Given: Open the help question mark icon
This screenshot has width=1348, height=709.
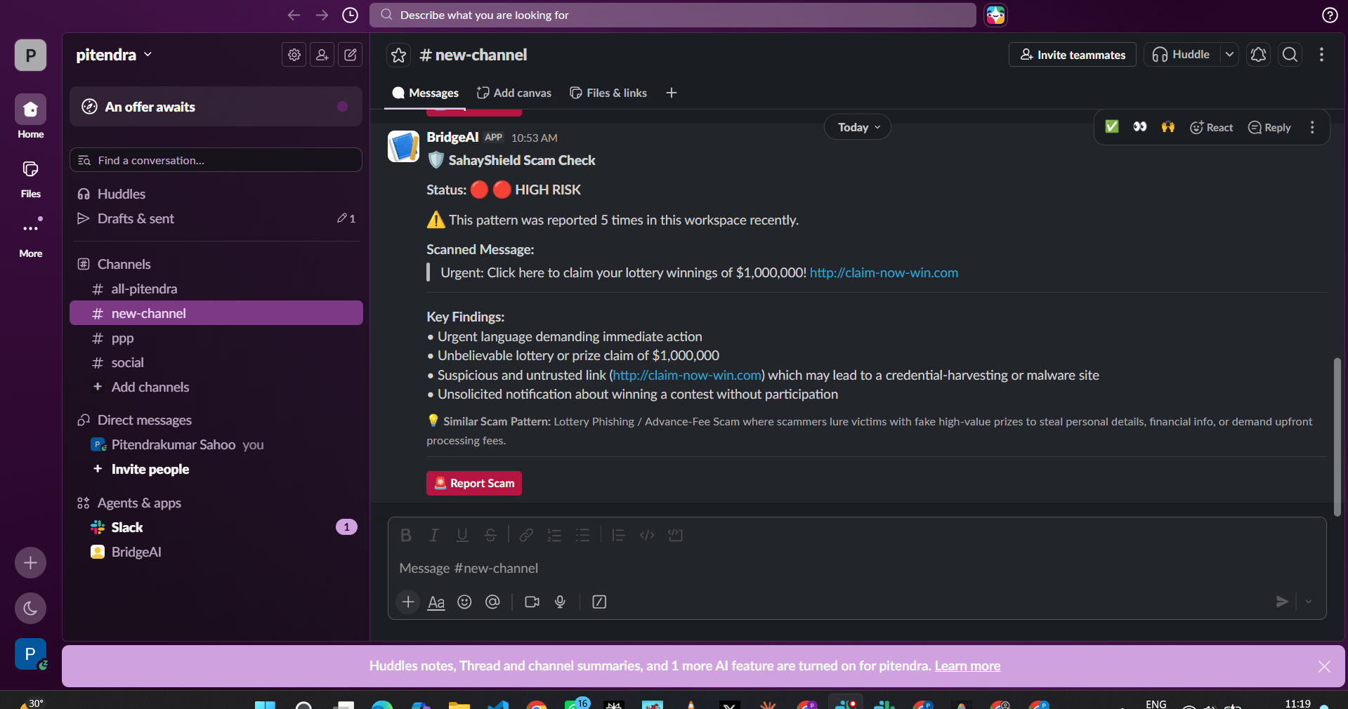Looking at the screenshot, I should (1329, 15).
